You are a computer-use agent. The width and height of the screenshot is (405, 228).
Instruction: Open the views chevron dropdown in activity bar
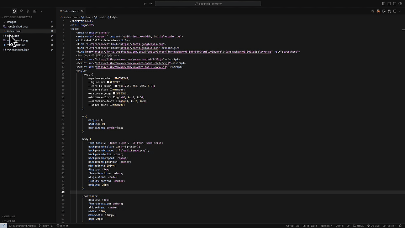[x=41, y=11]
